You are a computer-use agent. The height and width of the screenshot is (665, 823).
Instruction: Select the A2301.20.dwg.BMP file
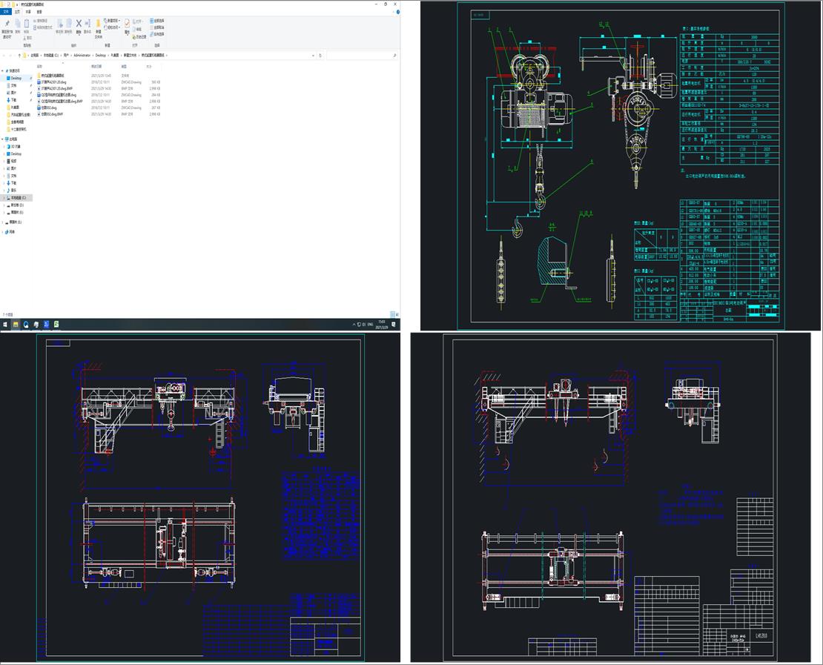[55, 88]
